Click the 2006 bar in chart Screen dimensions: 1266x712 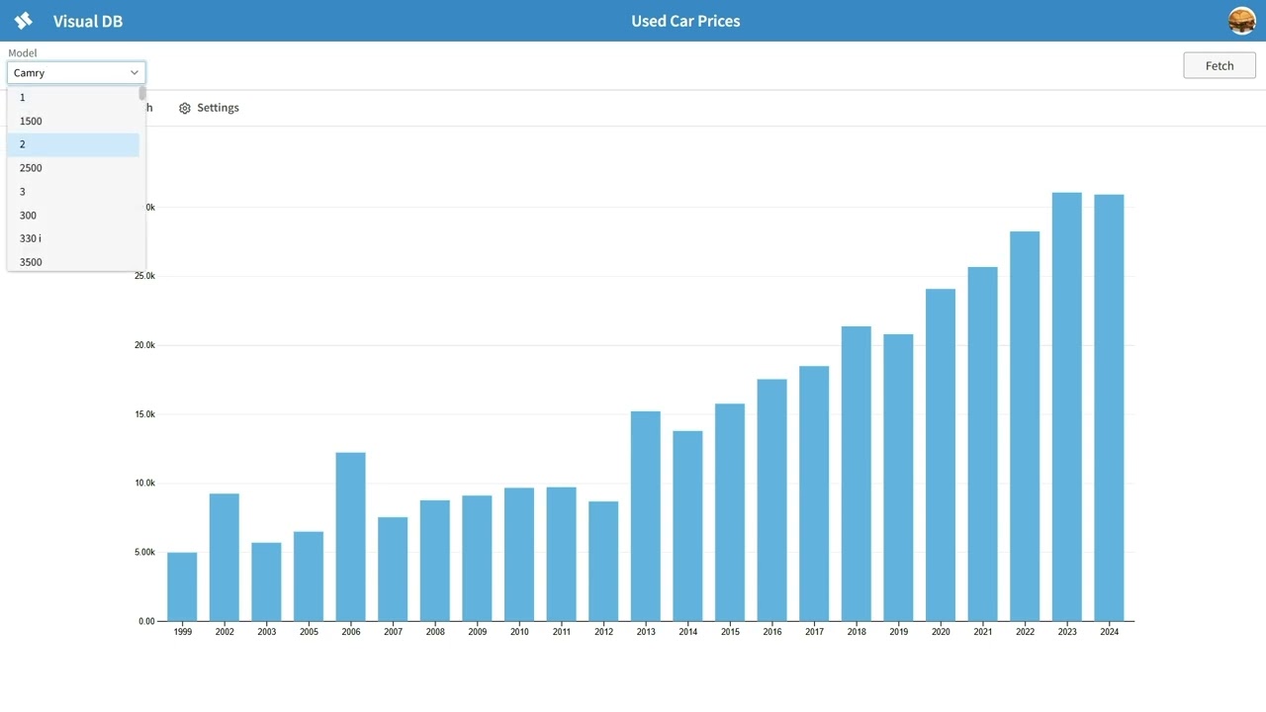(x=351, y=537)
